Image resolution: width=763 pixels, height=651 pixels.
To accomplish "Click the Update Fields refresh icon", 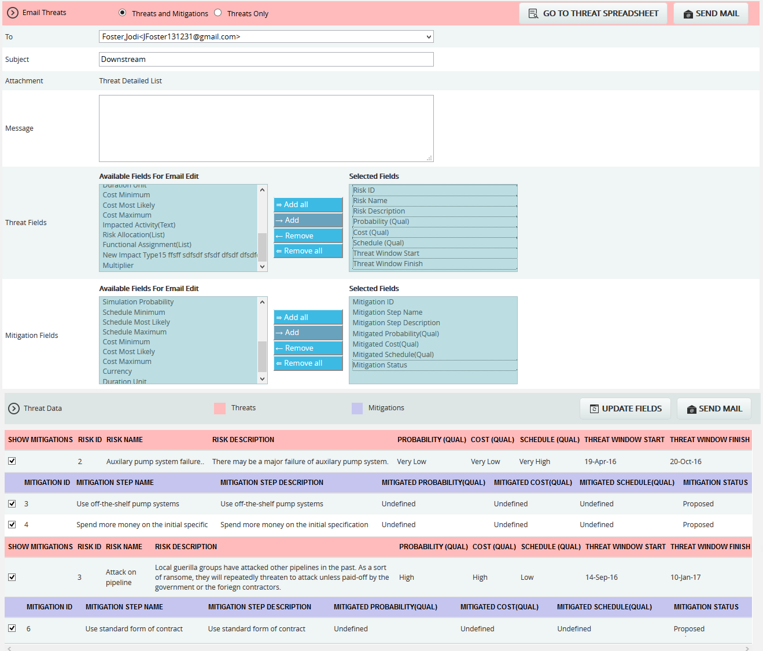I will 594,409.
